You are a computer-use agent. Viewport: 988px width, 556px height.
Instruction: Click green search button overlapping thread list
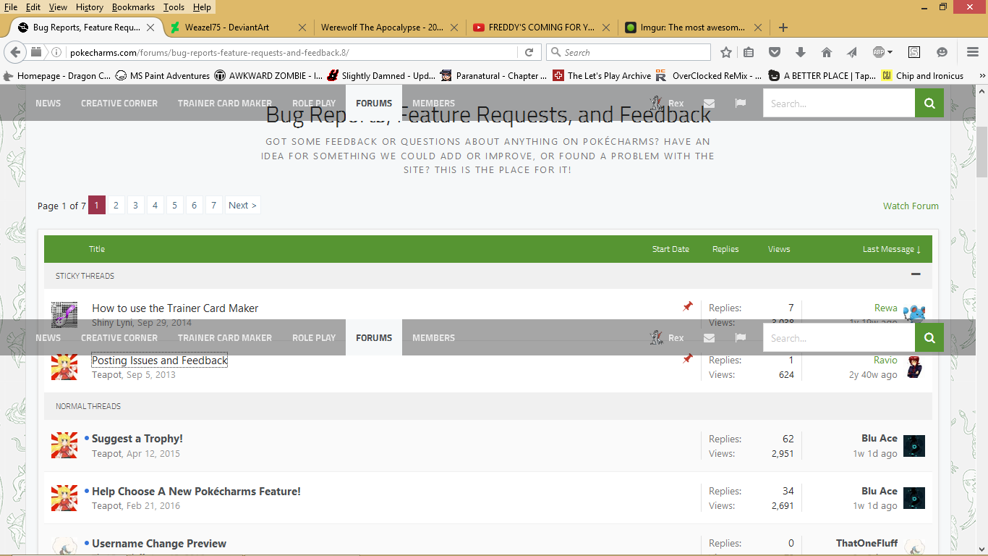click(x=929, y=337)
